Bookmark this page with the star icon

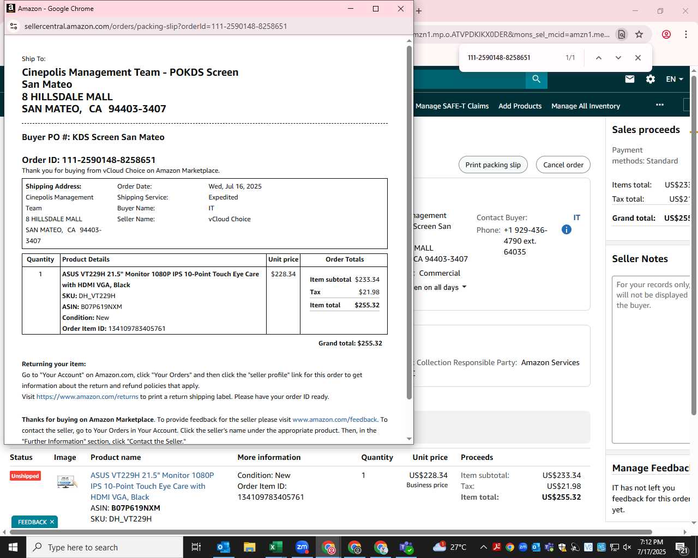coord(639,34)
